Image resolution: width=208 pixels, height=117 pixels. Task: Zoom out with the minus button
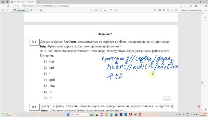click(88, 10)
